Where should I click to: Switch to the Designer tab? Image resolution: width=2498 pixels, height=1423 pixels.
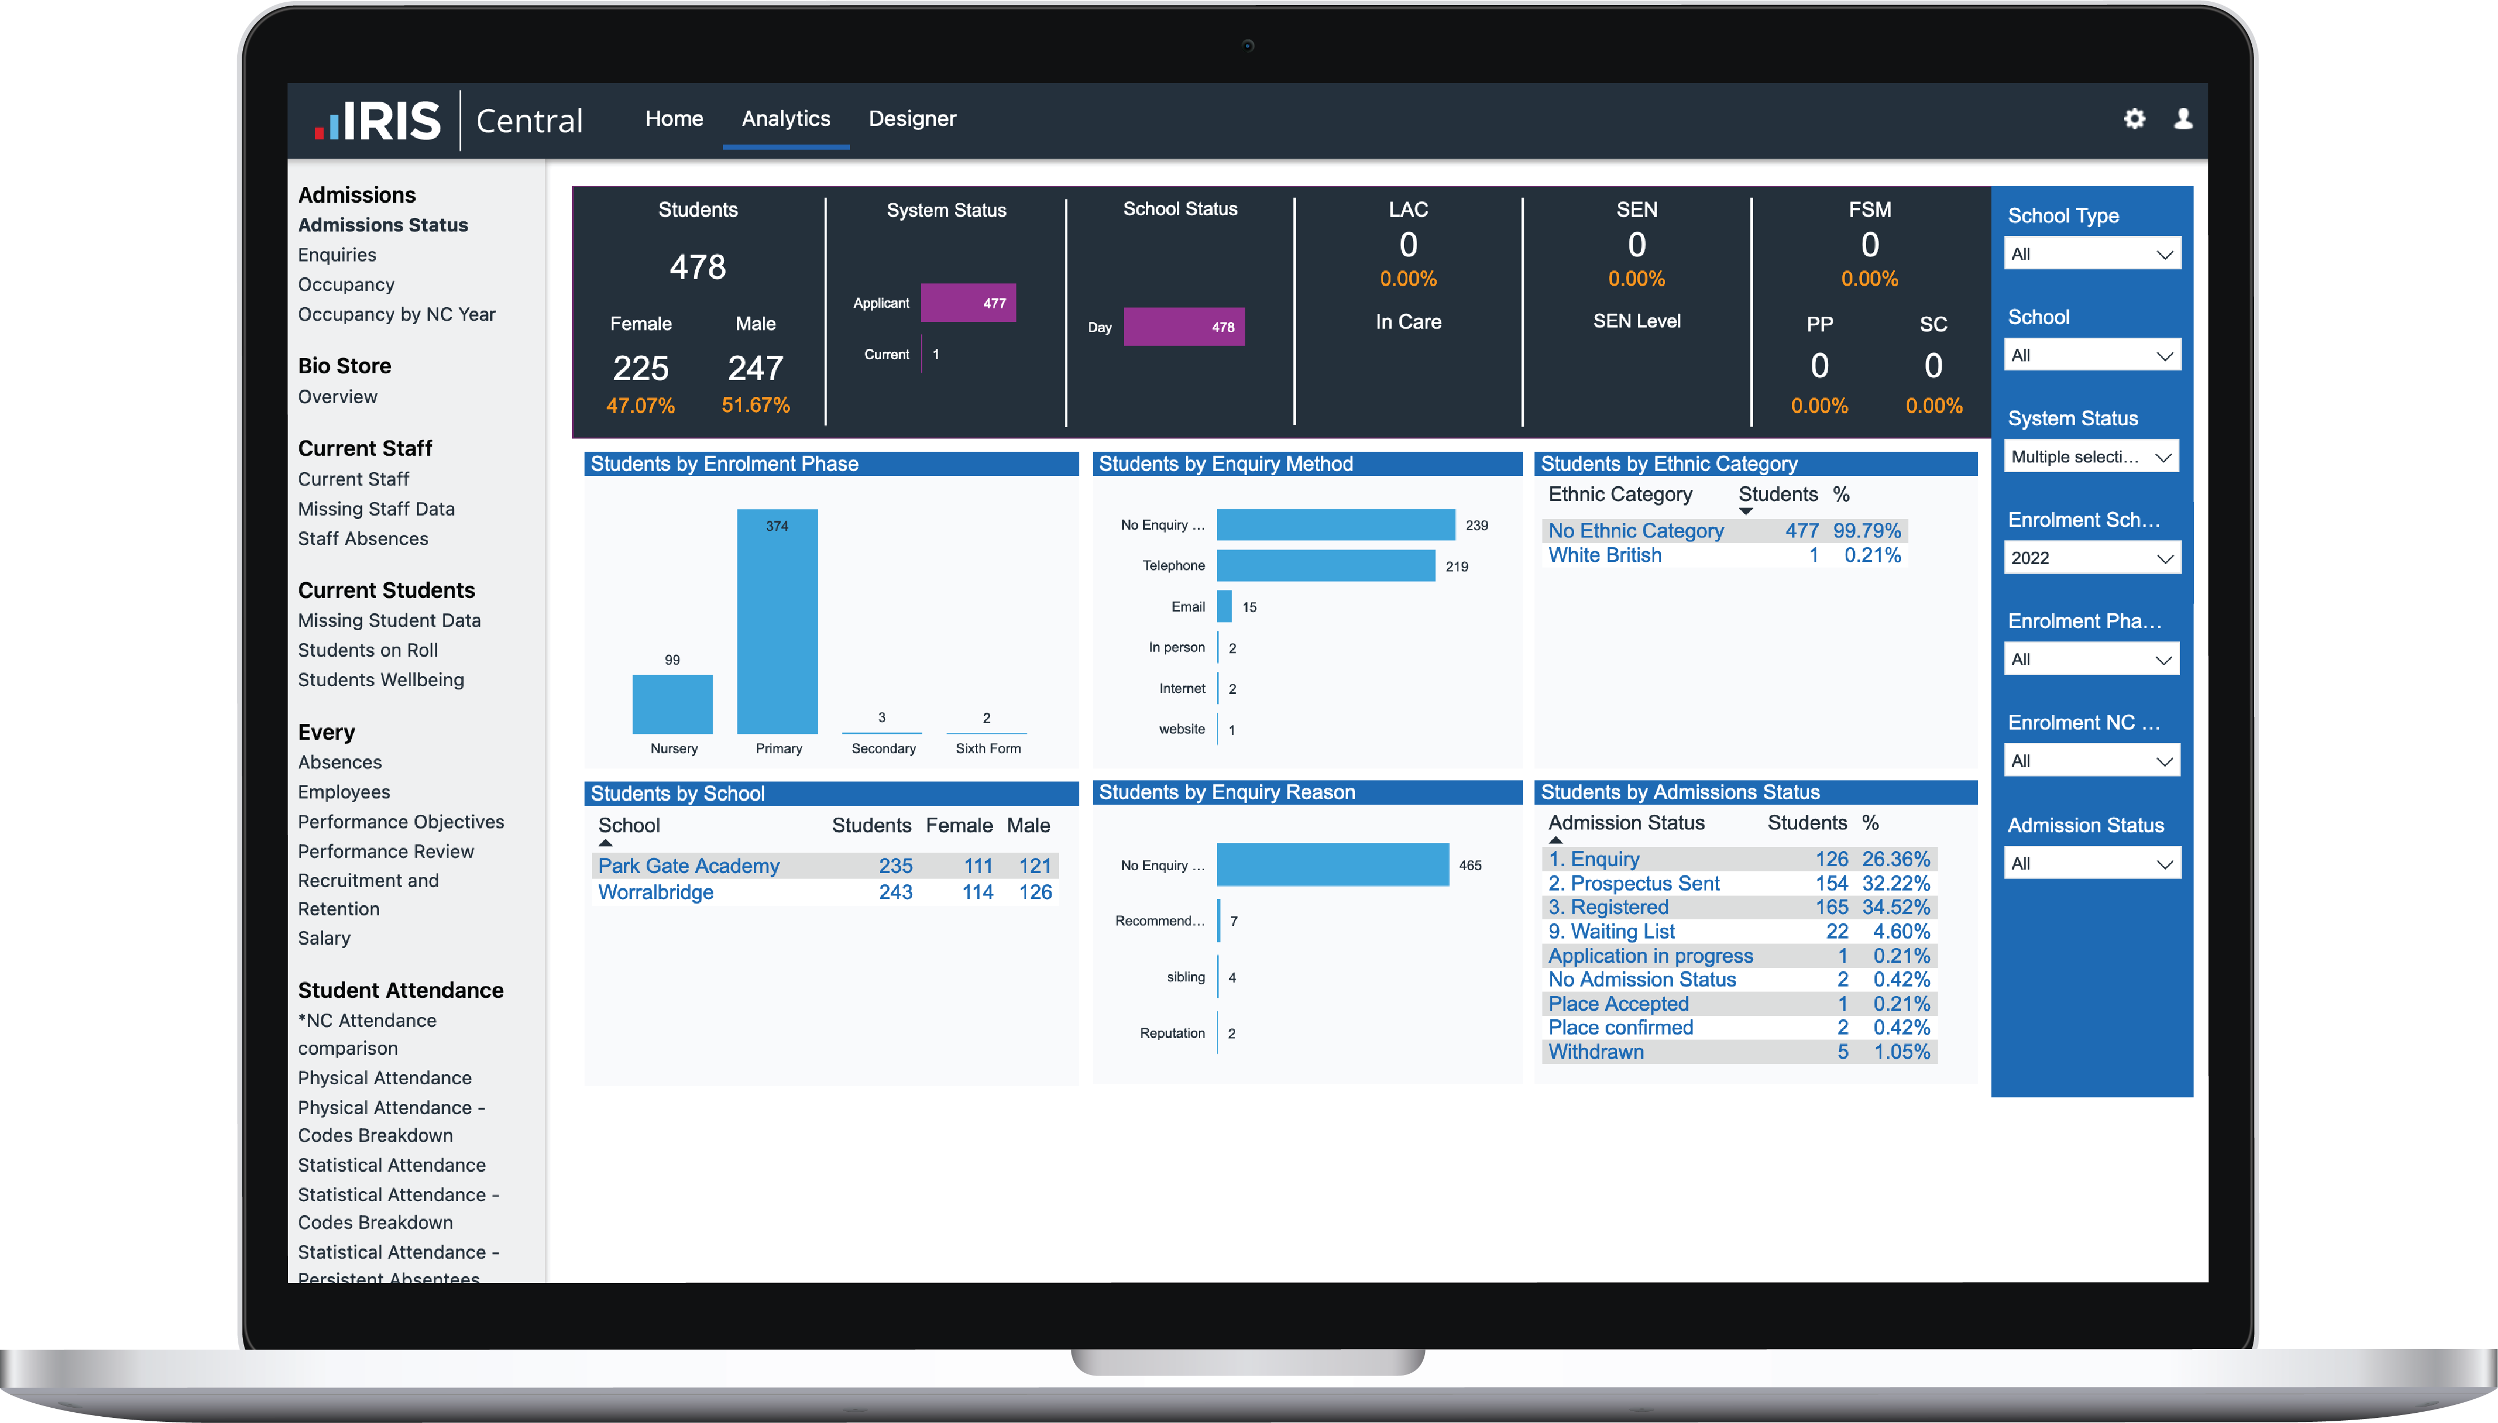[912, 118]
